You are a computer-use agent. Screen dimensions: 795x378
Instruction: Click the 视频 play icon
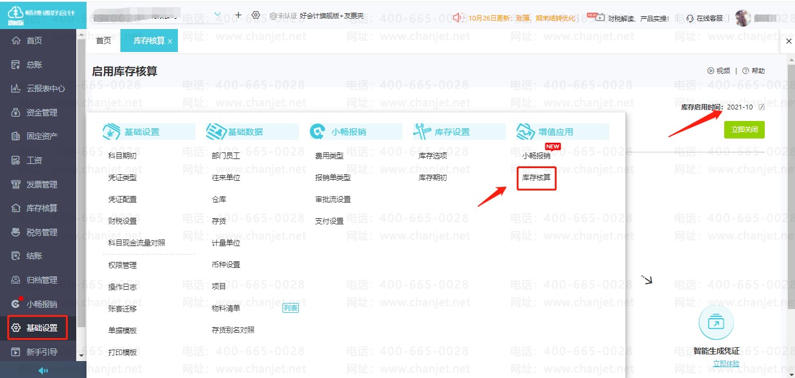click(710, 71)
